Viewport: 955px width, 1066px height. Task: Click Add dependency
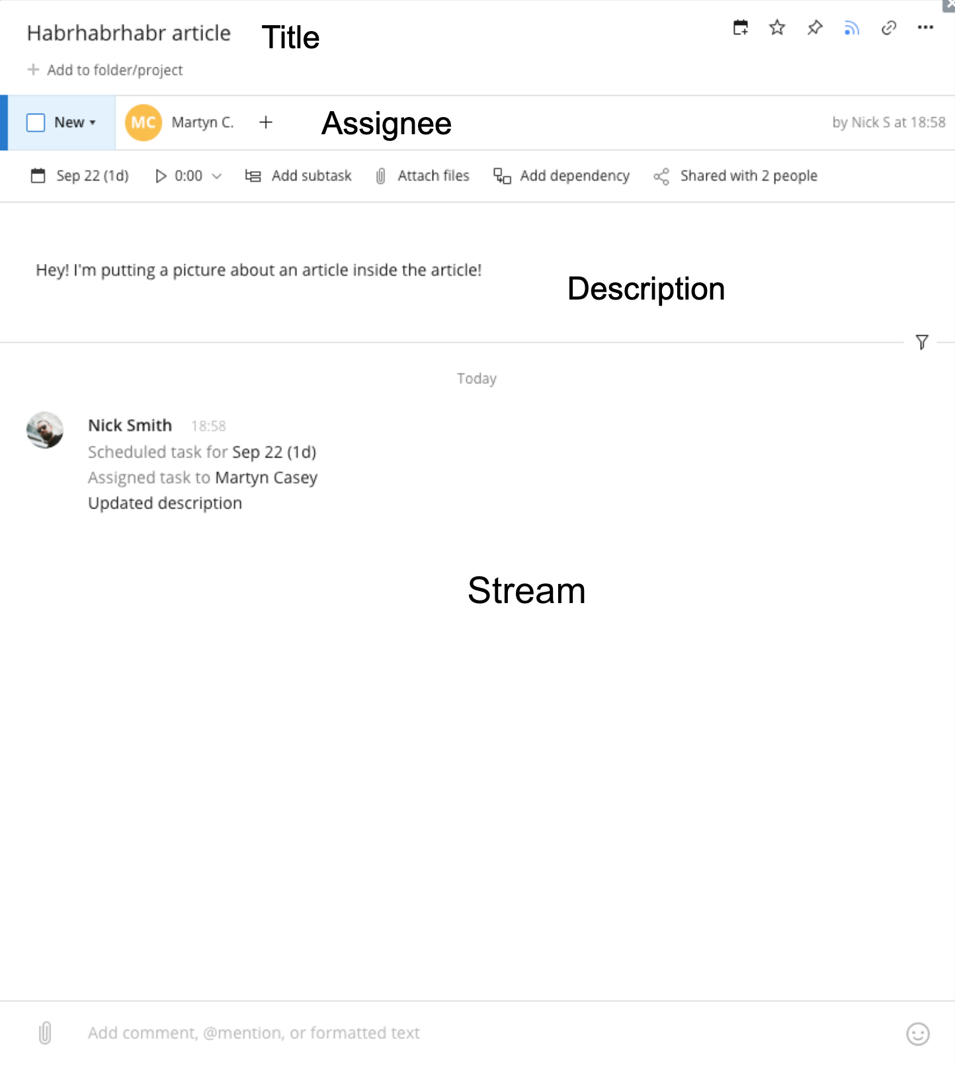pyautogui.click(x=561, y=176)
